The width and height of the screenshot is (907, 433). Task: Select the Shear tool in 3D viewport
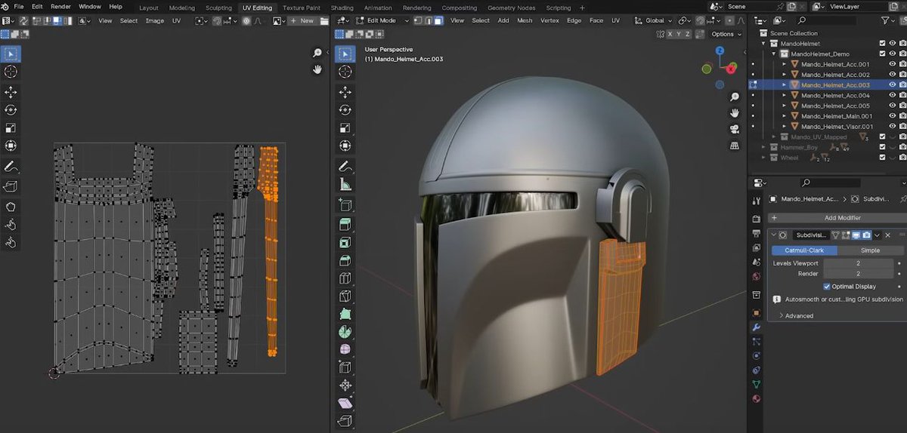345,404
